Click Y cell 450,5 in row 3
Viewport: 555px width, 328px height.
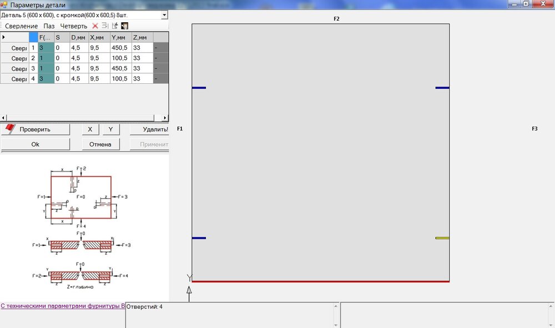pos(120,68)
